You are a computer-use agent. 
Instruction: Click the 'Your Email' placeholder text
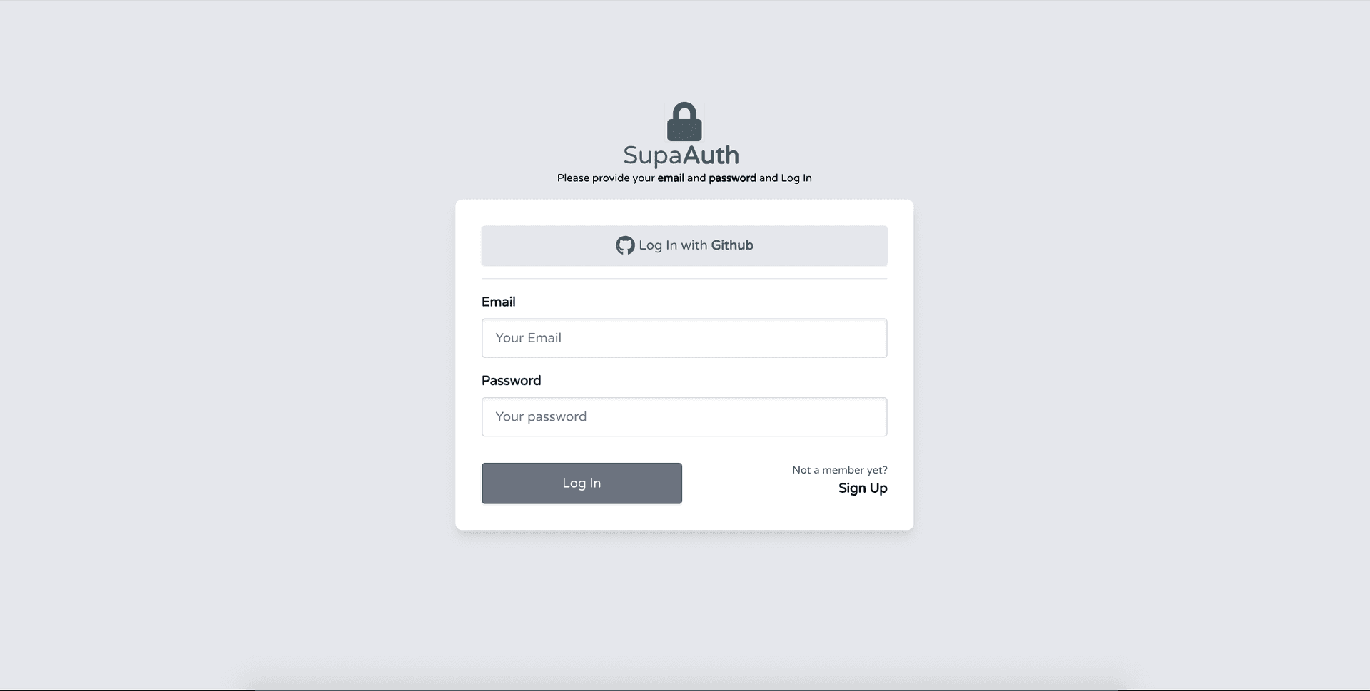point(528,338)
